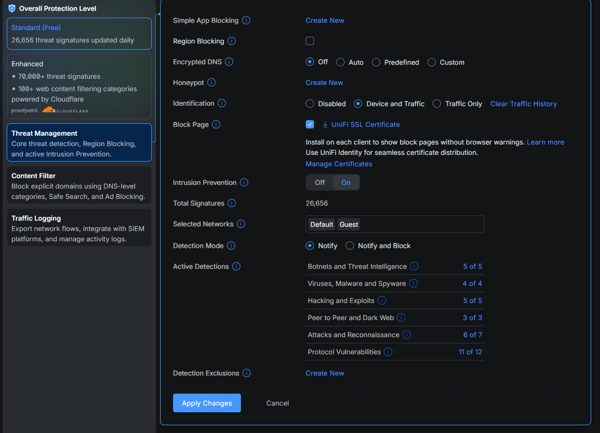Set Identification to Traffic Only
This screenshot has height=433, width=600.
[437, 104]
